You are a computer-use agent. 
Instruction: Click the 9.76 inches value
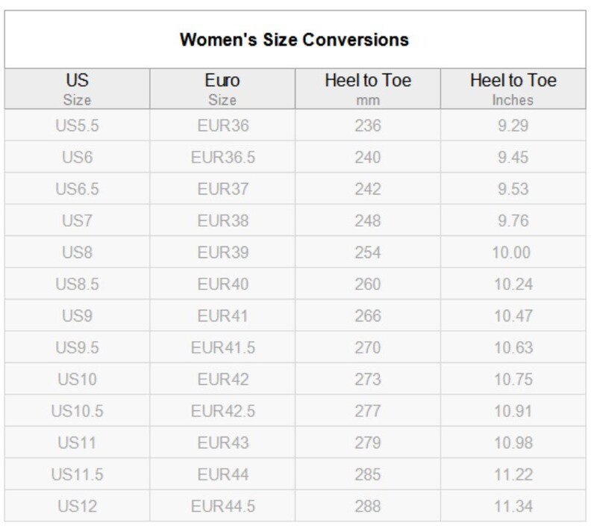[513, 220]
